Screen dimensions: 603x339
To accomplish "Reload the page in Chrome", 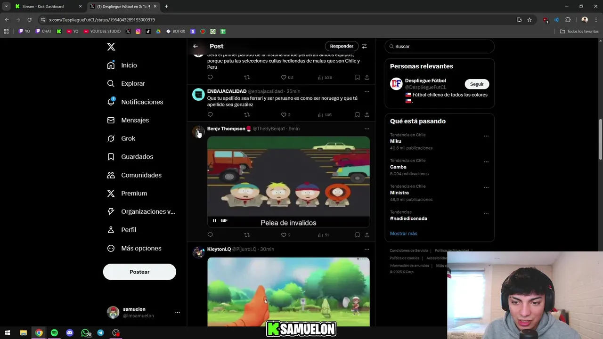I will click(29, 20).
